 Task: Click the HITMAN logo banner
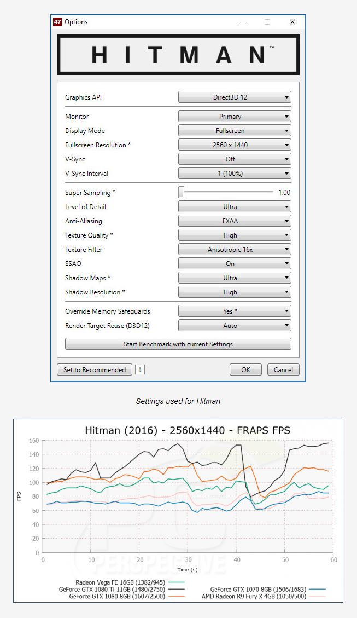(x=178, y=55)
